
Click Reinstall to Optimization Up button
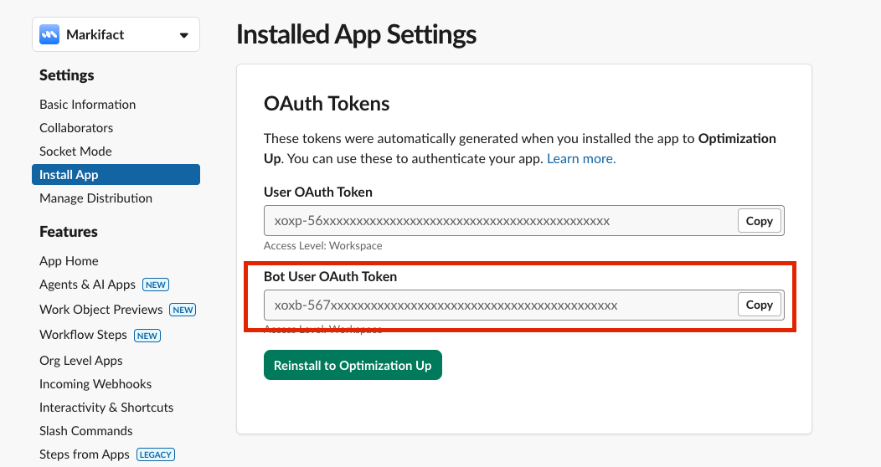click(353, 366)
